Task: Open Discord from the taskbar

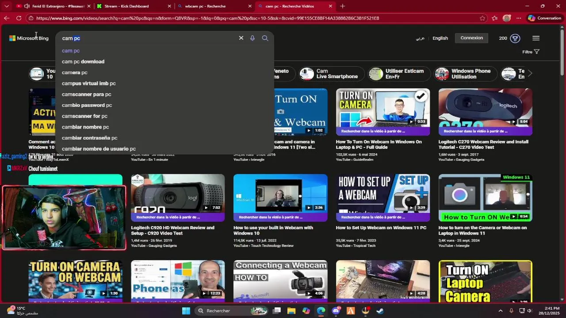Action: point(336,311)
